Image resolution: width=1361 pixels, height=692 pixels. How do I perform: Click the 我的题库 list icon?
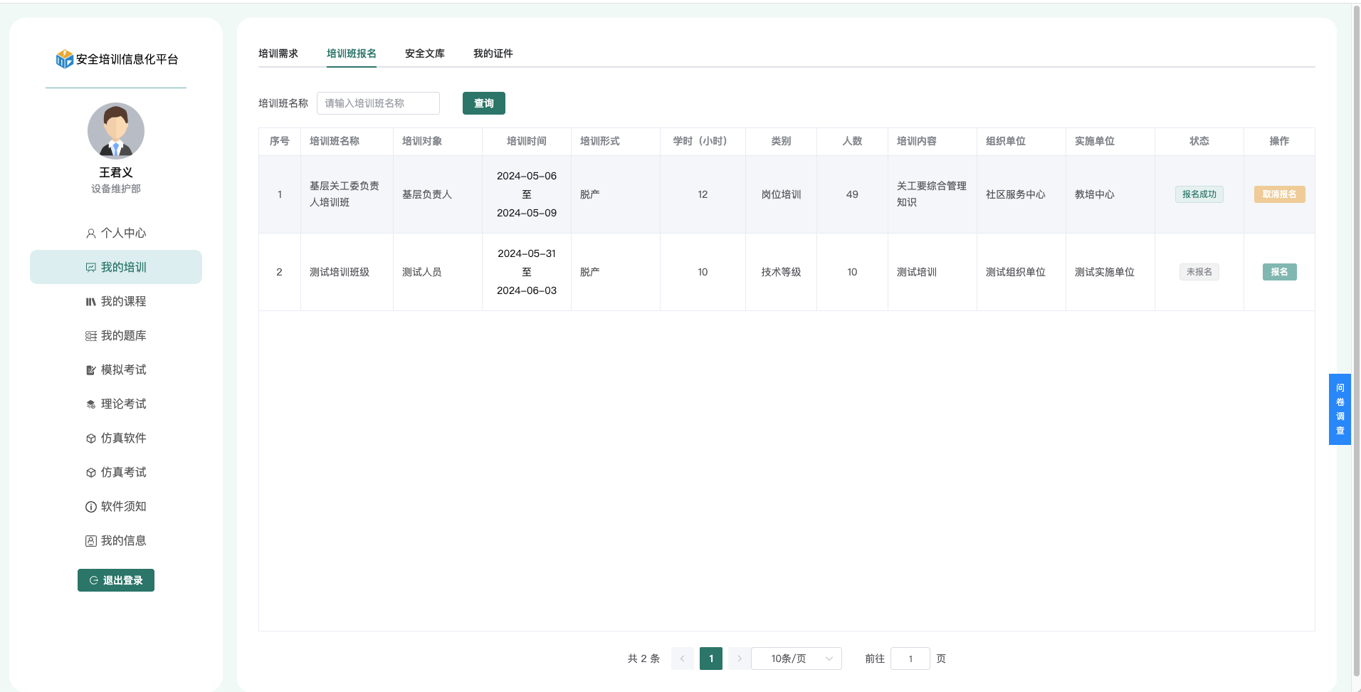91,336
